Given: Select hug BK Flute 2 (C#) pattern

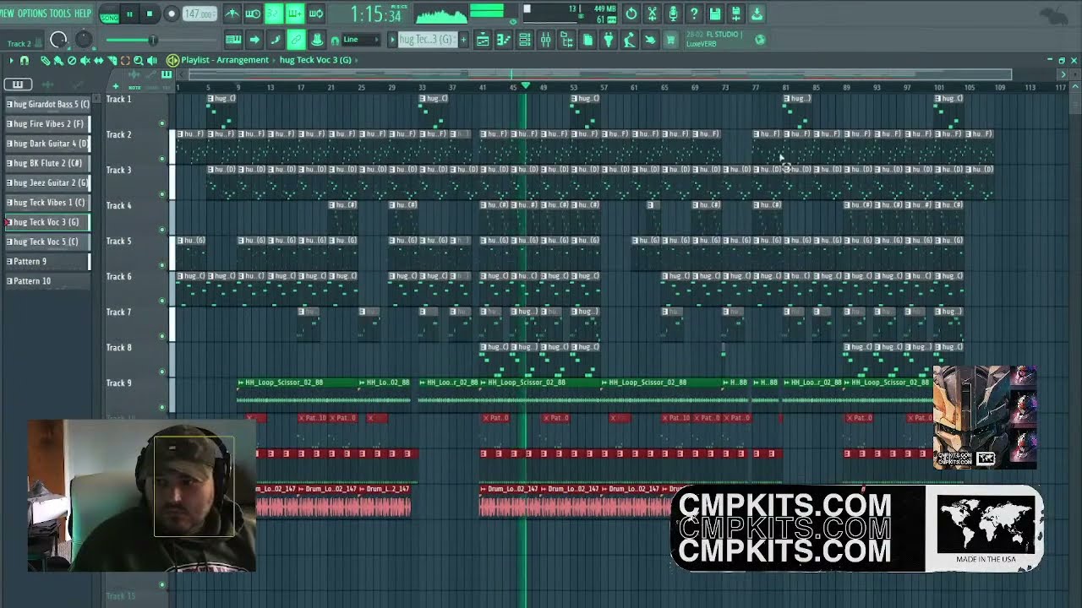Looking at the screenshot, I should 47,163.
